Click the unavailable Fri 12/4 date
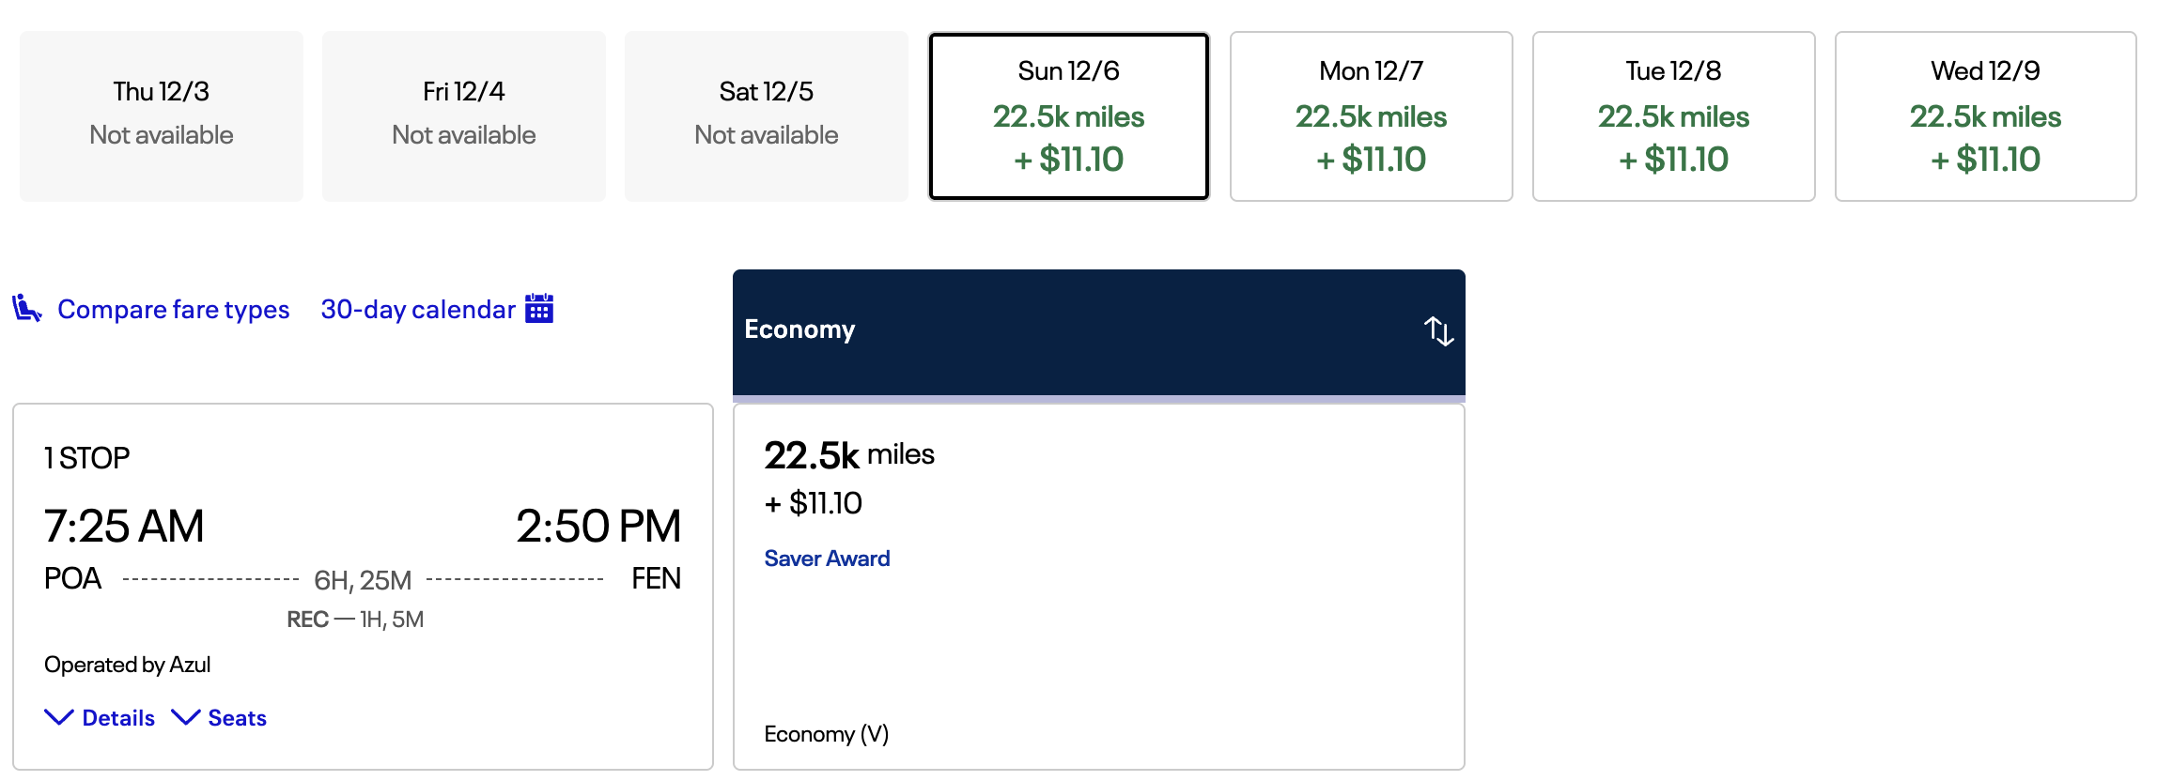Screen dimensions: 2157x781 tap(464, 116)
